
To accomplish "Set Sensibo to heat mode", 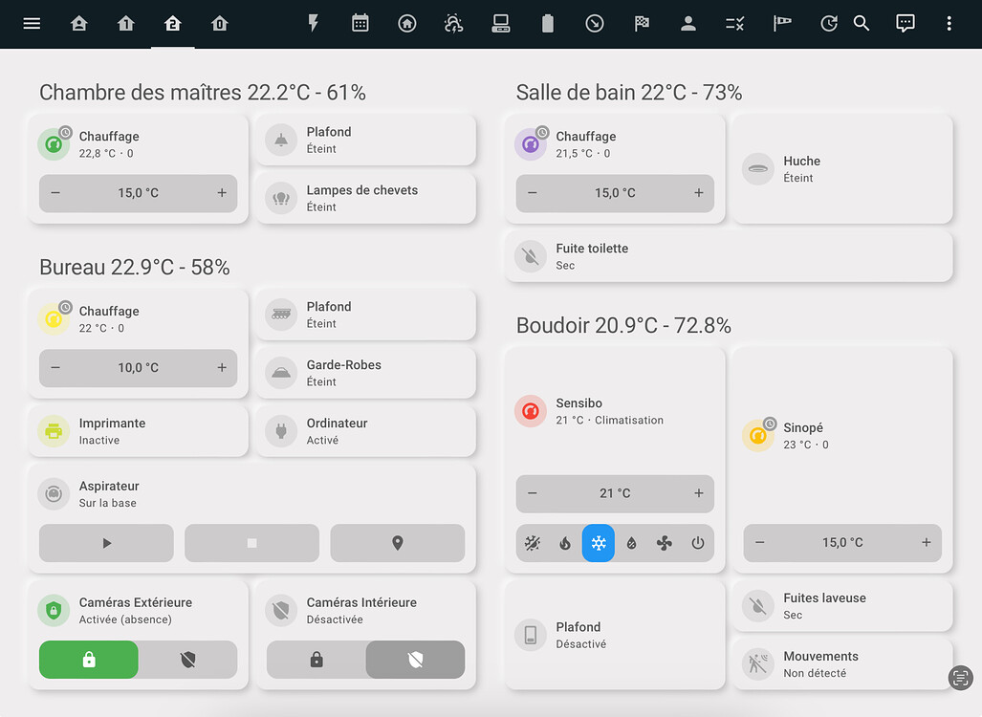I will point(565,543).
